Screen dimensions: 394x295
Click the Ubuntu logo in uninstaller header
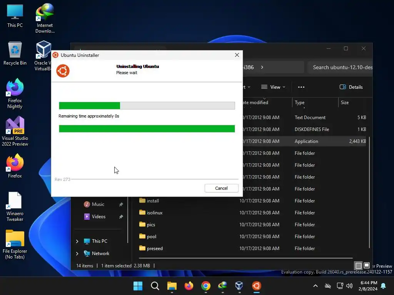coord(63,71)
